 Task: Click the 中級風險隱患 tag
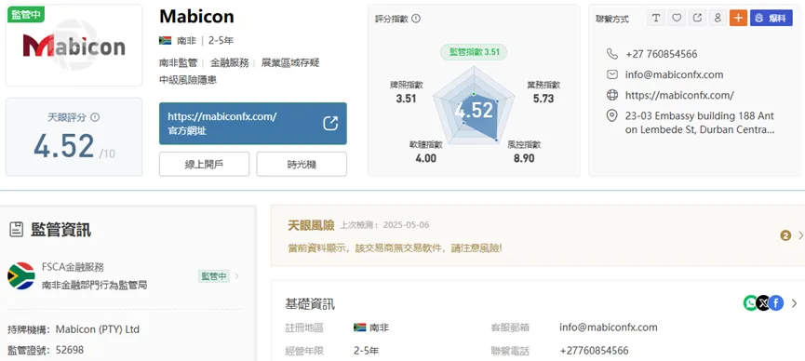point(188,80)
